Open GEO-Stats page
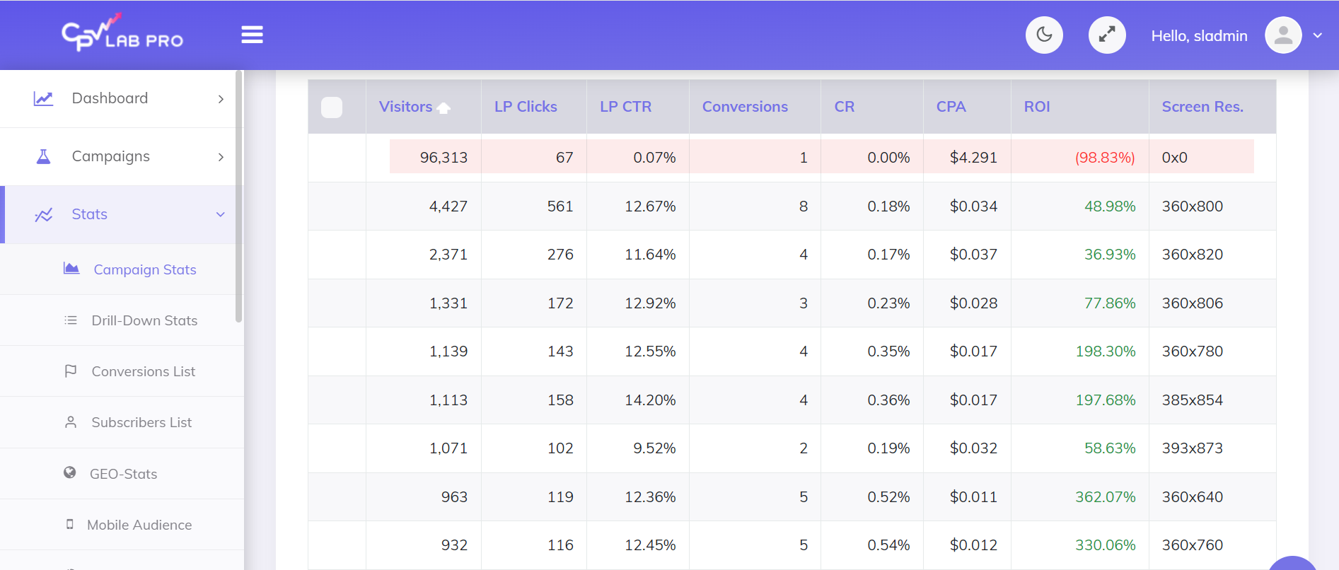The image size is (1339, 570). pyautogui.click(x=123, y=474)
